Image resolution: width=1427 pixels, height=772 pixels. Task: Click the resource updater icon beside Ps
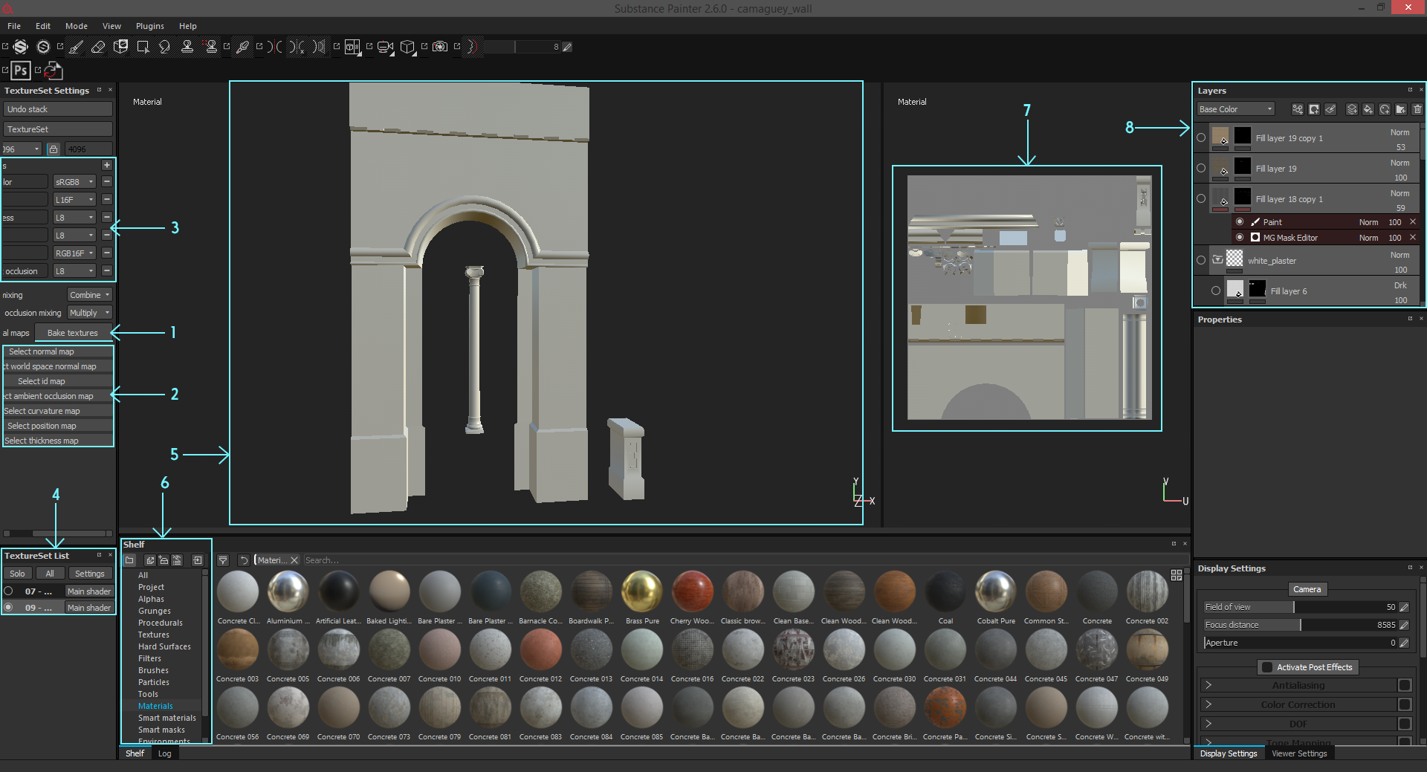point(54,71)
